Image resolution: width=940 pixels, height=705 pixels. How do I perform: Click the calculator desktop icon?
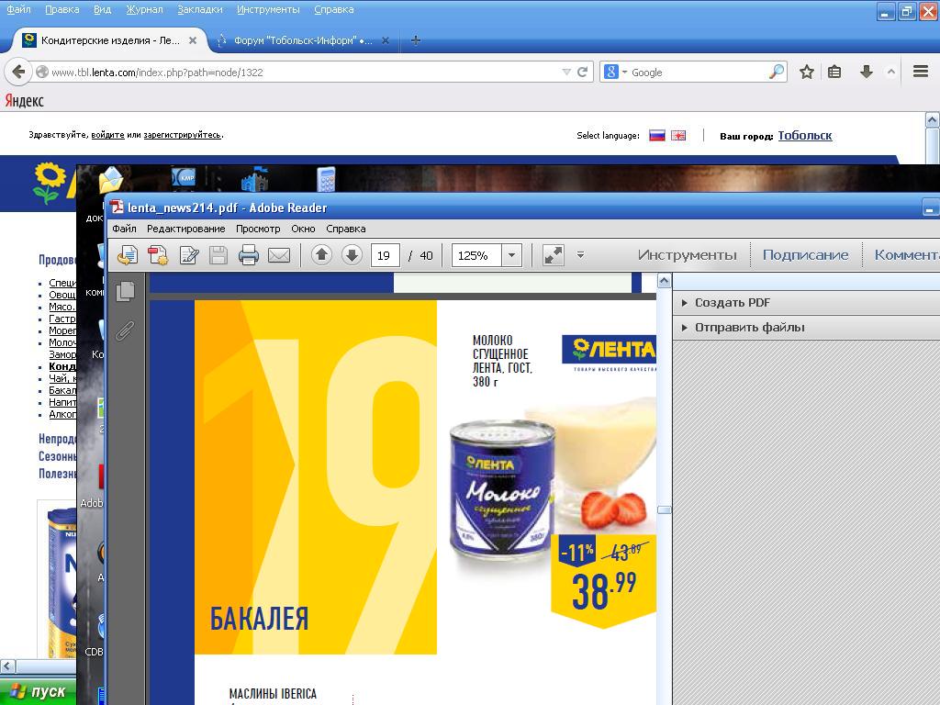tap(326, 179)
